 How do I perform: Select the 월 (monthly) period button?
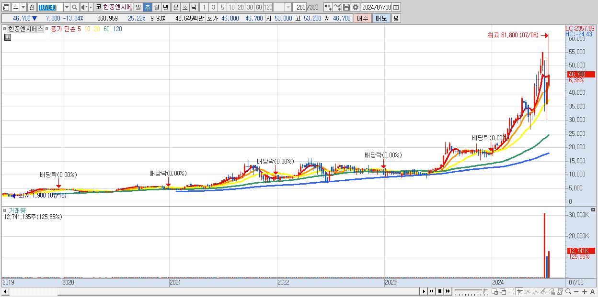(156, 7)
